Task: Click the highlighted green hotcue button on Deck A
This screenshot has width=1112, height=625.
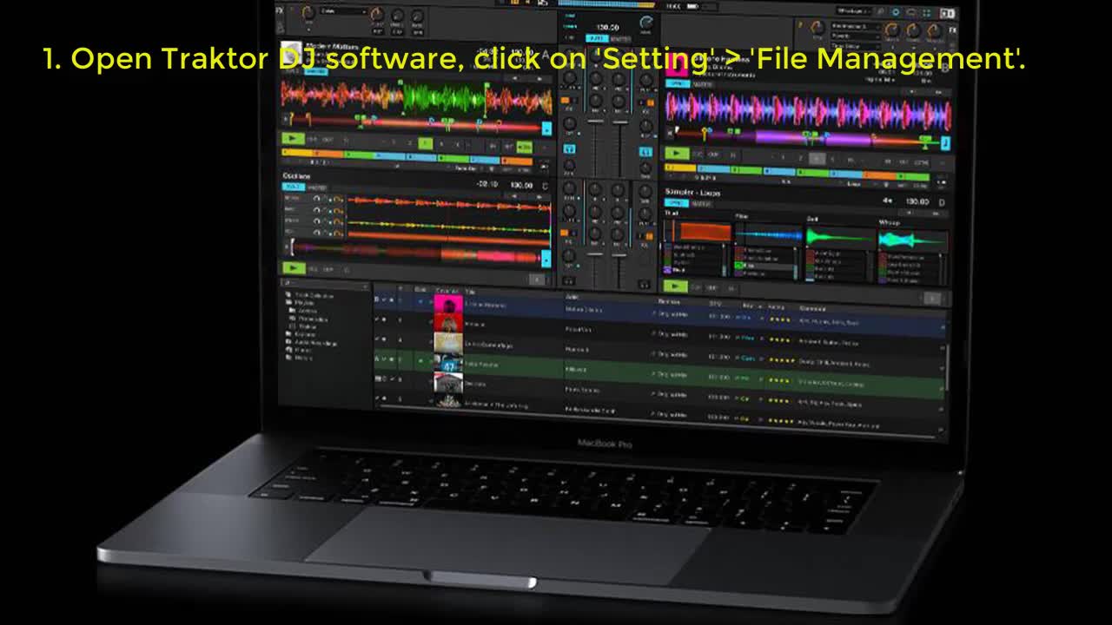Action: [x=425, y=144]
